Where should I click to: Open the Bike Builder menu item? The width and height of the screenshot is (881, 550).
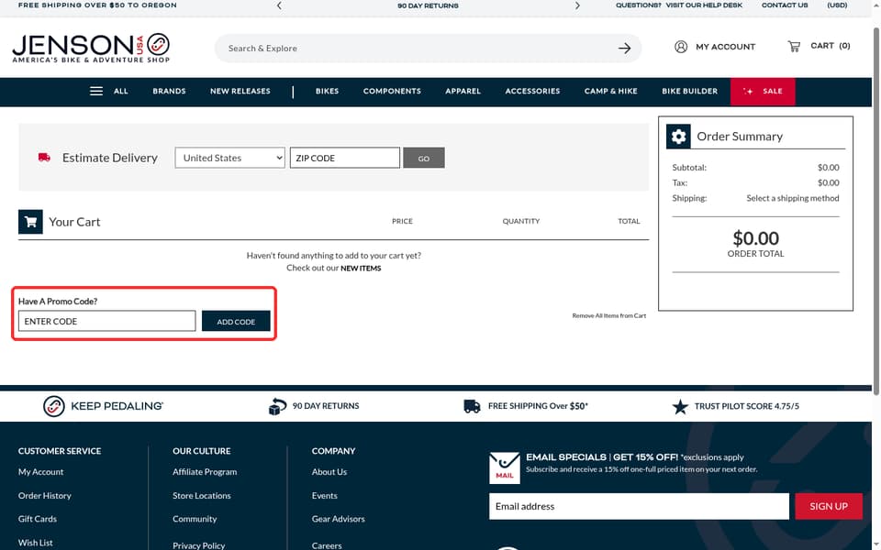689,91
